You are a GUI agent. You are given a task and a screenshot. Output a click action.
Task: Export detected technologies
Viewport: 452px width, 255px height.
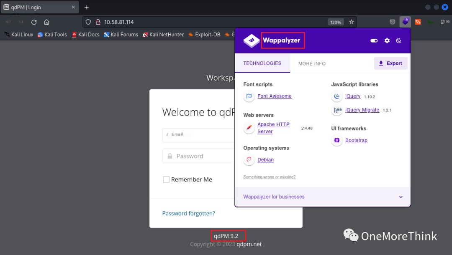click(390, 63)
